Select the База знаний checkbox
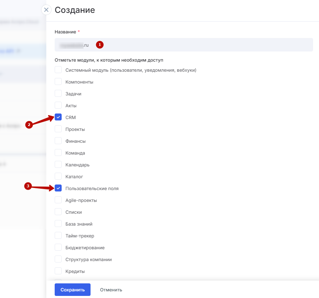Screen dimensions: 319x298 click(x=58, y=224)
